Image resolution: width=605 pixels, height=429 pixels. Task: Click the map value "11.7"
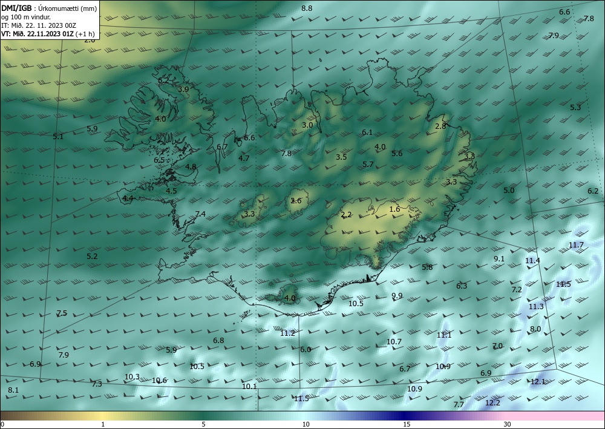coord(576,244)
